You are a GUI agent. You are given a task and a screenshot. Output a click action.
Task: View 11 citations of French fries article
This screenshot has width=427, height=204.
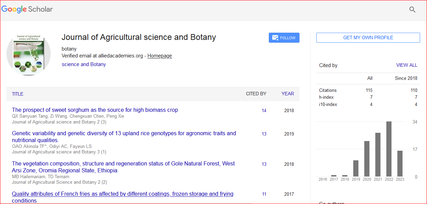click(264, 194)
